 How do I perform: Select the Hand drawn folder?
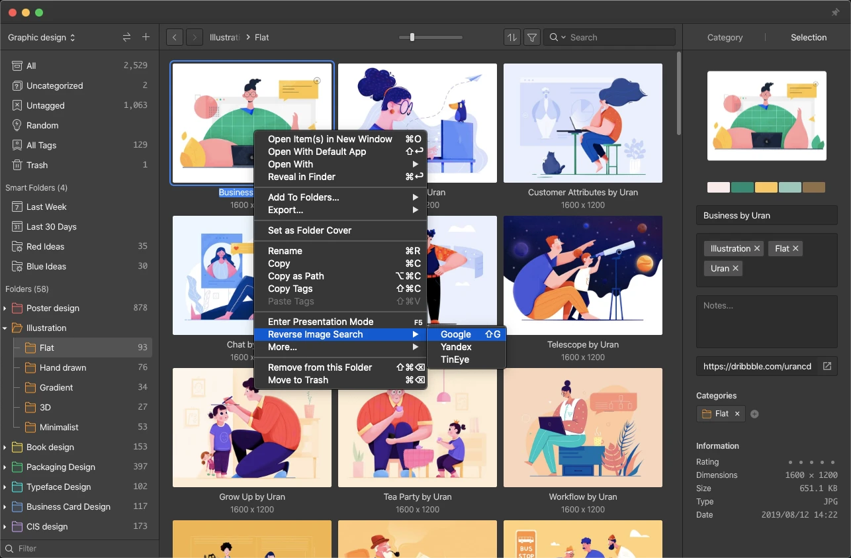63,367
